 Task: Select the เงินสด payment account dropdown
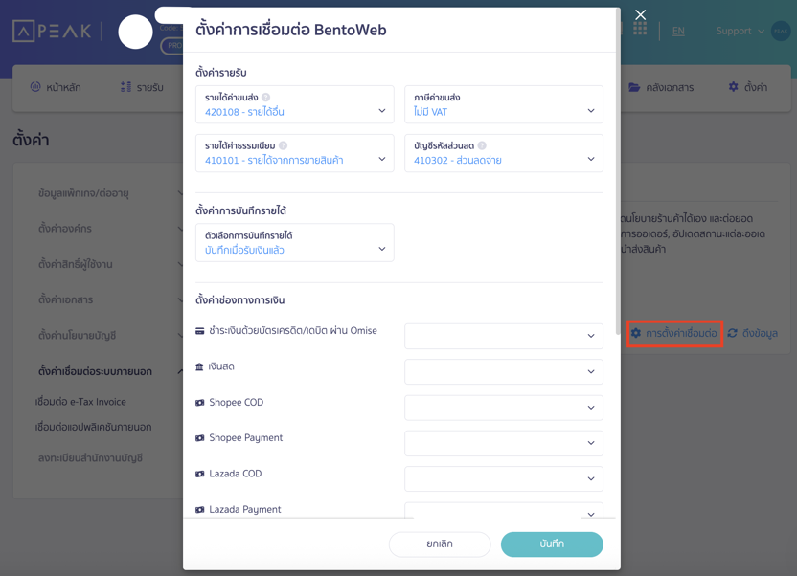[503, 371]
